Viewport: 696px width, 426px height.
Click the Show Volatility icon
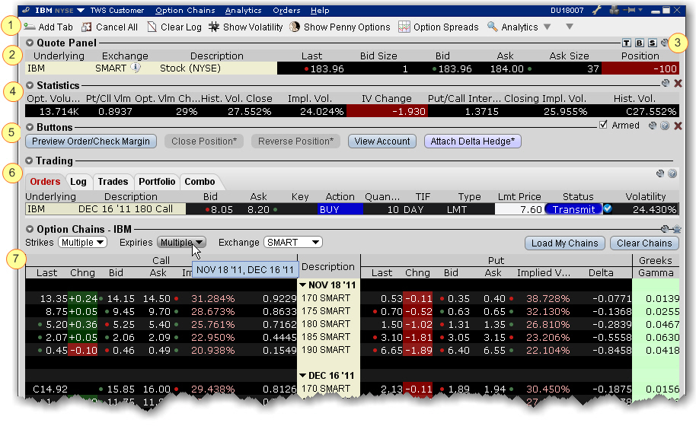215,27
